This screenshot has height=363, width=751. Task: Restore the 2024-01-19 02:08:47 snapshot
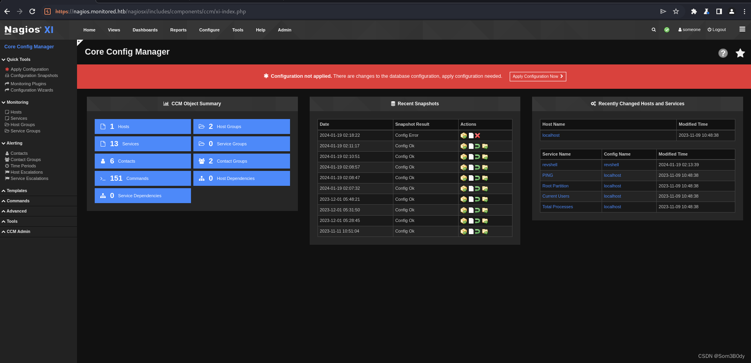(477, 178)
